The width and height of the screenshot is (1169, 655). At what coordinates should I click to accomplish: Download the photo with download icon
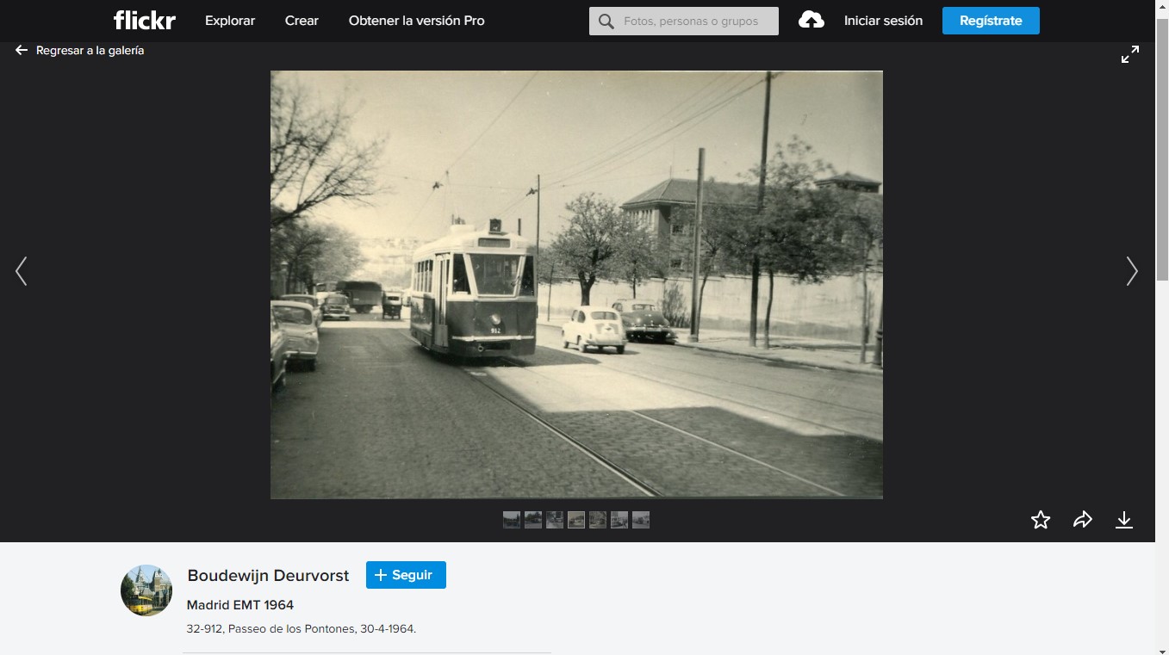coord(1124,520)
